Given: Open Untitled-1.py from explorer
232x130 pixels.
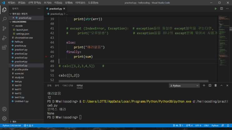Looking at the screenshot, I should click(22, 101).
